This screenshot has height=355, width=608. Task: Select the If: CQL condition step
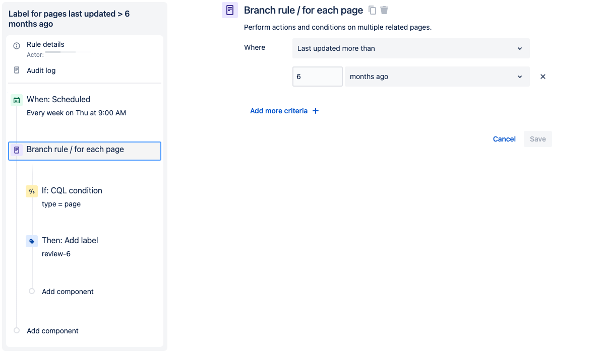[x=72, y=191]
